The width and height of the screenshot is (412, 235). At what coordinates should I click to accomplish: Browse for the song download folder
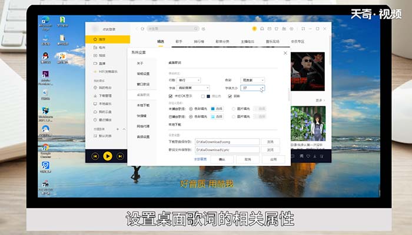[x=270, y=142]
